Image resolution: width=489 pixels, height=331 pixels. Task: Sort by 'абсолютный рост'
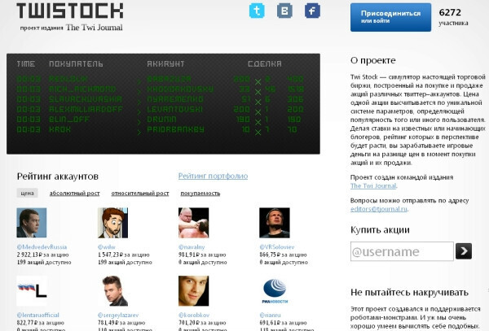75,194
